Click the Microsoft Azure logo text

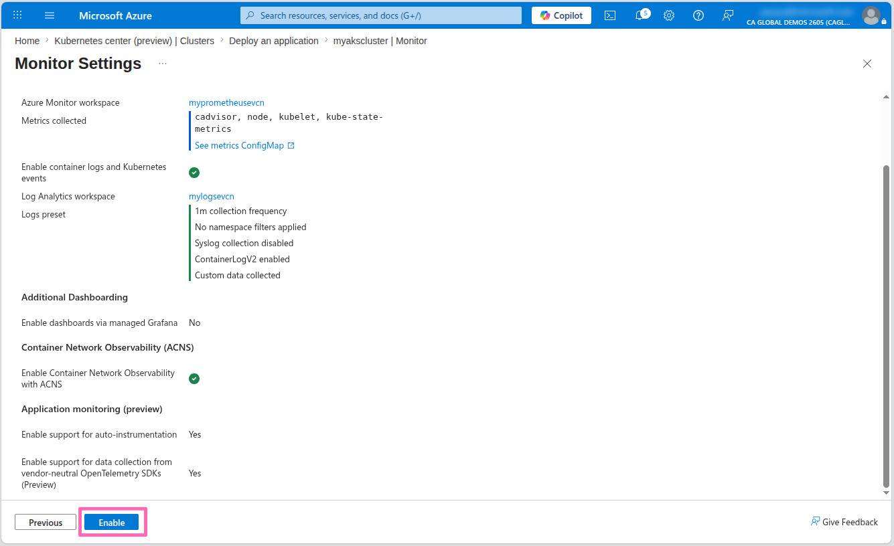pos(115,15)
